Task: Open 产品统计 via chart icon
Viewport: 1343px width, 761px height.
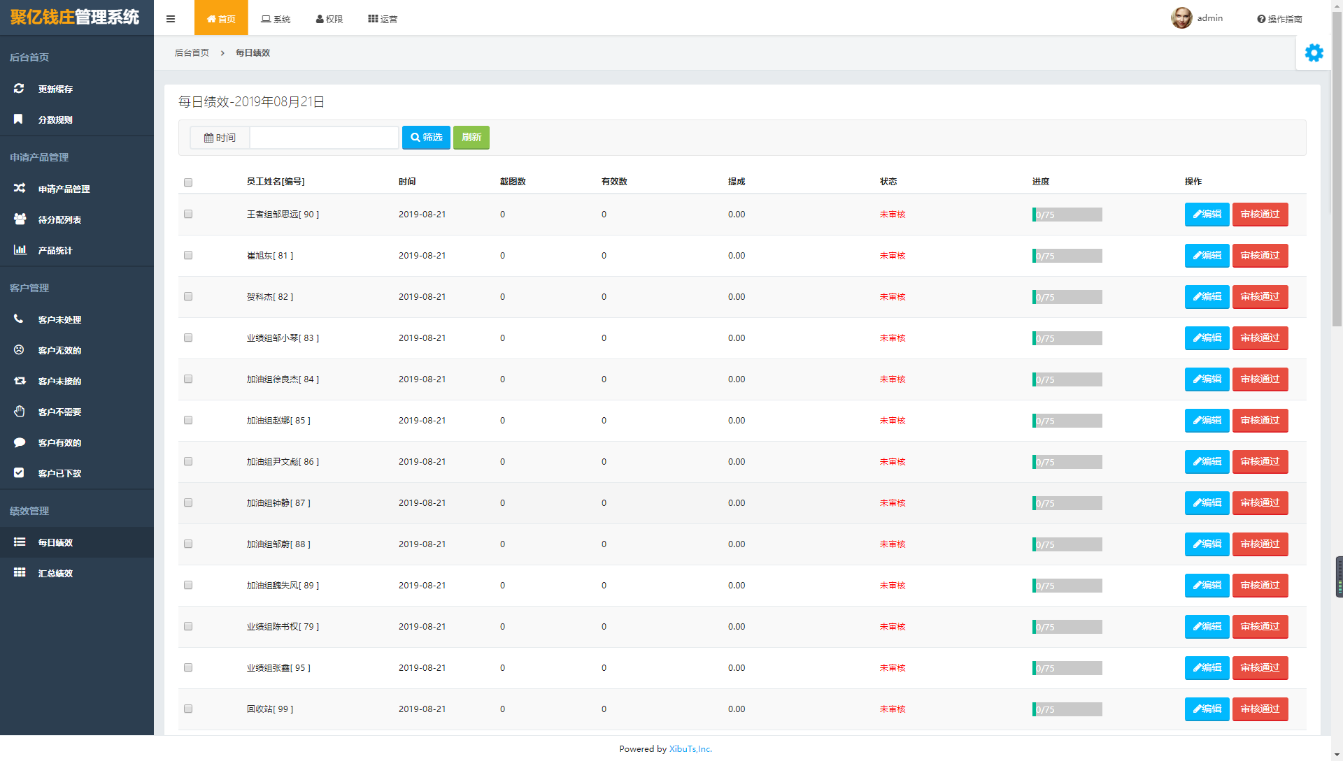Action: pyautogui.click(x=20, y=250)
